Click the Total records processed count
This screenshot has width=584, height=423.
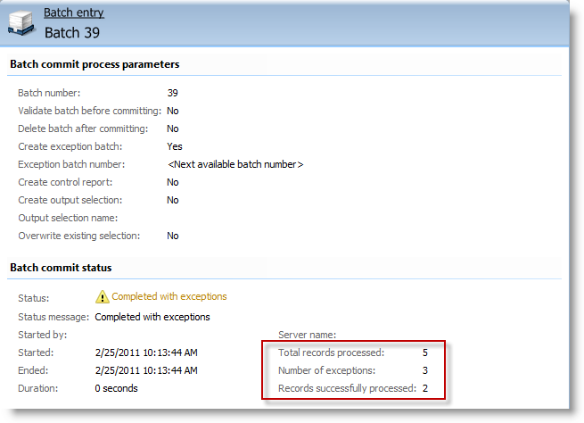click(425, 352)
